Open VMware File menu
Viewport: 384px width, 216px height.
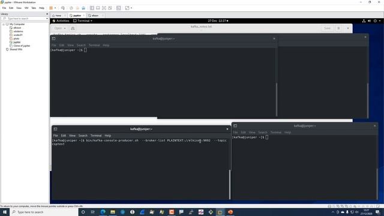[x=4, y=8]
